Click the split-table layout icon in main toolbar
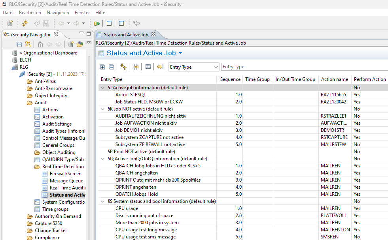This screenshot has height=240, width=388. click(x=121, y=23)
